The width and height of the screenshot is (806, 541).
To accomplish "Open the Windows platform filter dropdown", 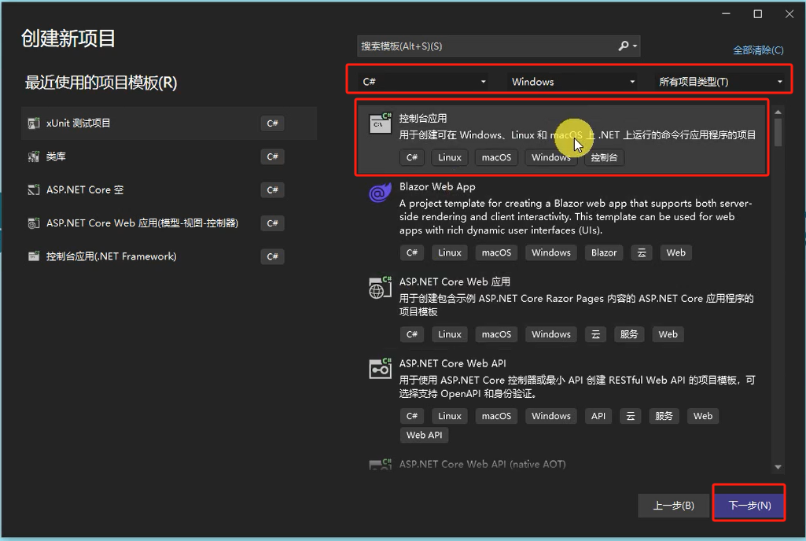I will point(572,81).
